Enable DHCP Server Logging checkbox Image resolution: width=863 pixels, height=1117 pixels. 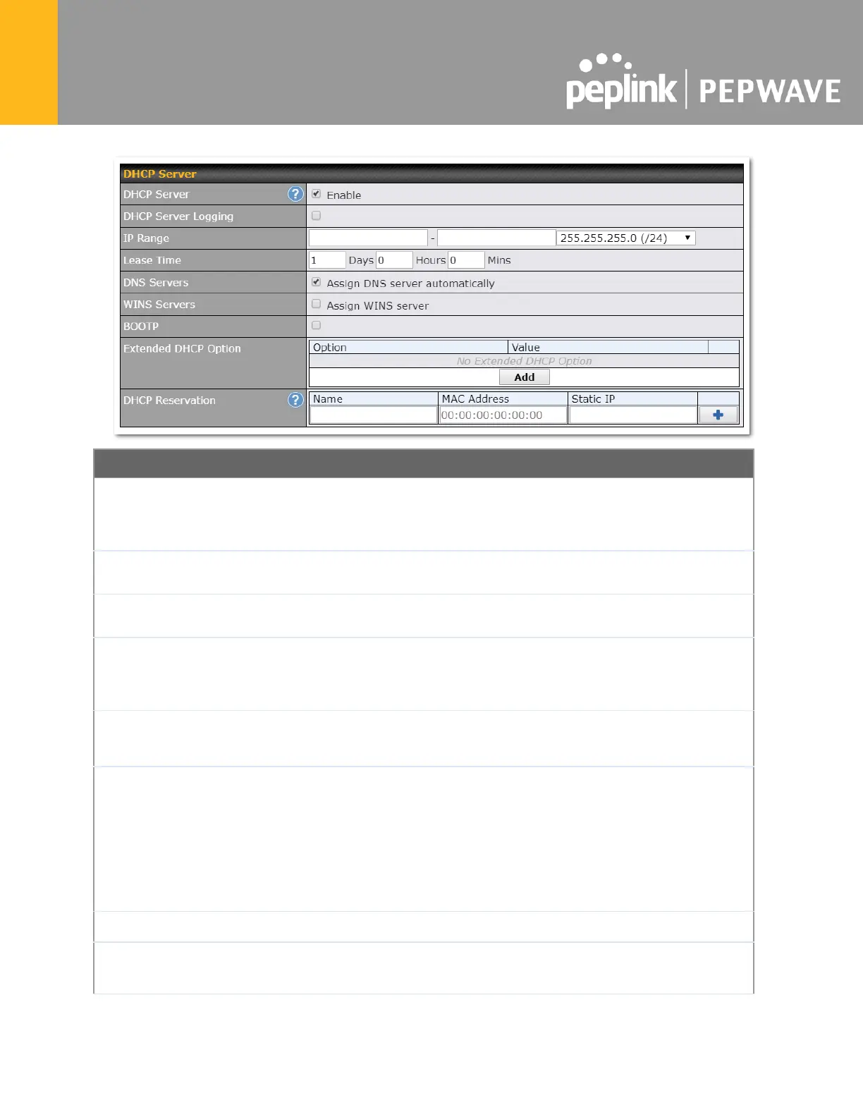pos(317,216)
